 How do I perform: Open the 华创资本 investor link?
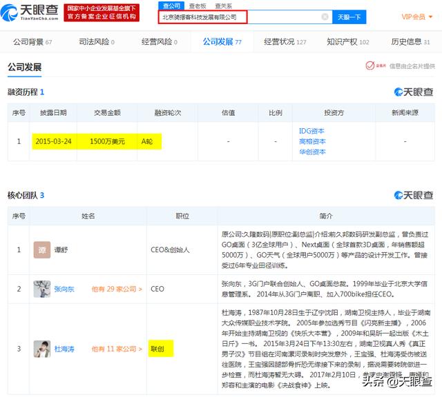312,152
